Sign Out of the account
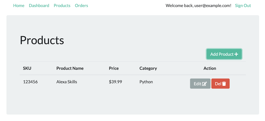Screen dimensions: 265x121 coord(243,6)
